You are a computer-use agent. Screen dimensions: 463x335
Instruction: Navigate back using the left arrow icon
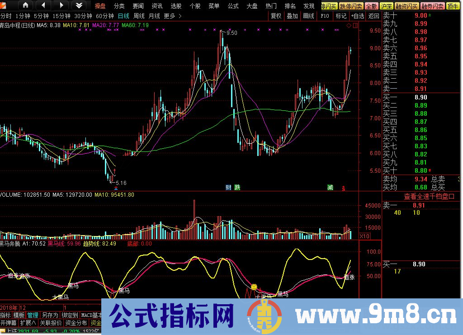coord(43,5)
